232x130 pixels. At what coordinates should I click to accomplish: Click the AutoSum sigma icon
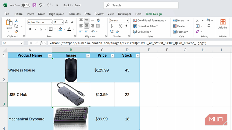(x=197, y=21)
